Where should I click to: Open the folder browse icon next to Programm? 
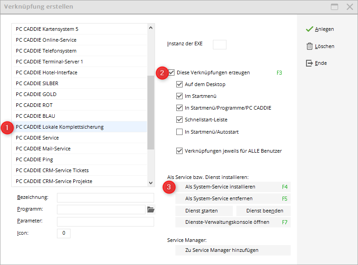pyautogui.click(x=151, y=209)
